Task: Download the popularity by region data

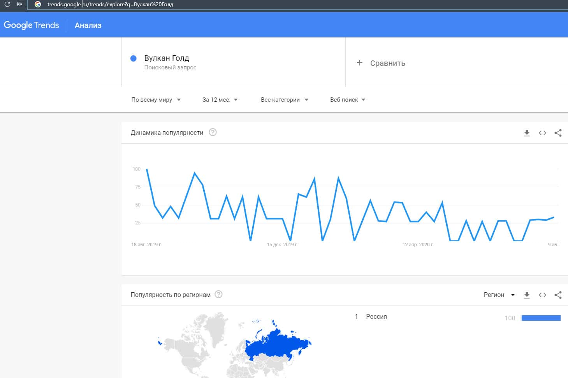Action: coord(527,295)
